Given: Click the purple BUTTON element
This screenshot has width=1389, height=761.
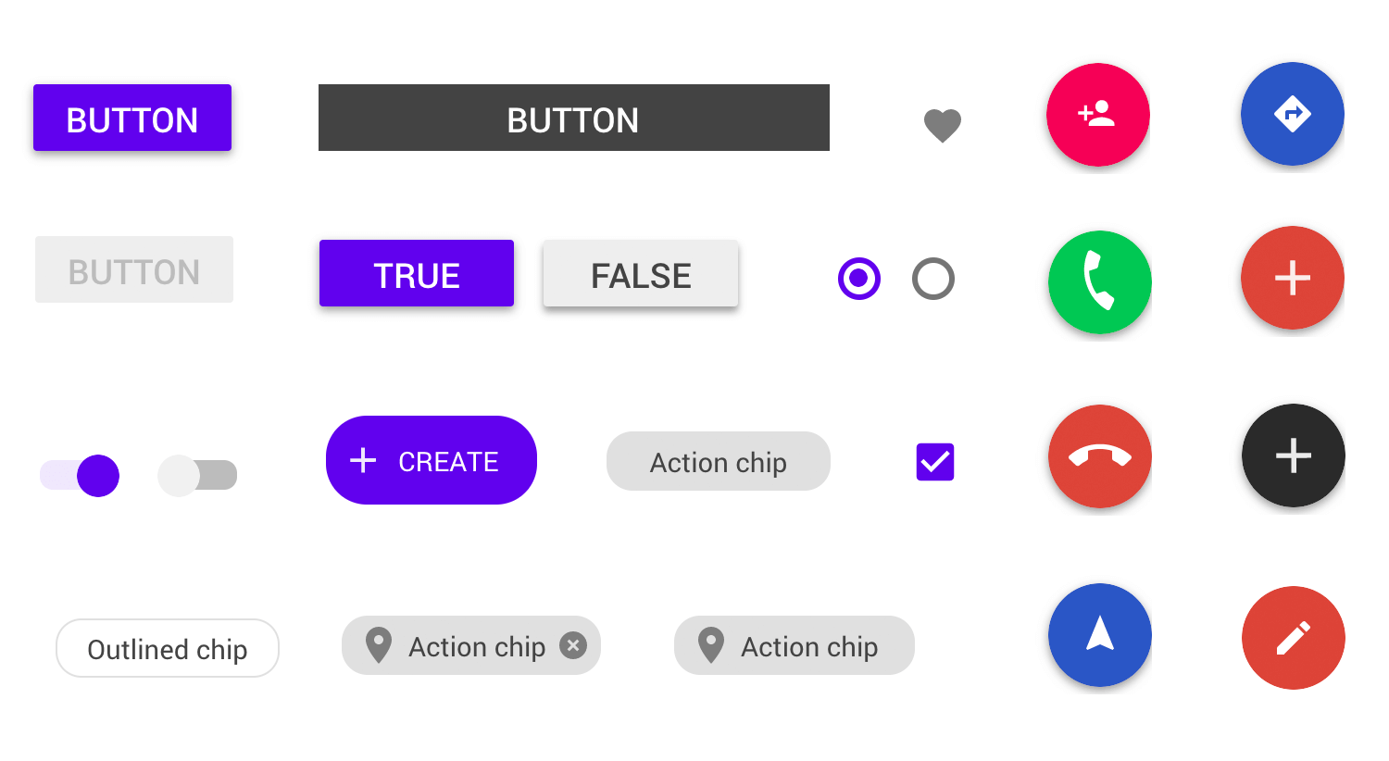Looking at the screenshot, I should tap(131, 118).
